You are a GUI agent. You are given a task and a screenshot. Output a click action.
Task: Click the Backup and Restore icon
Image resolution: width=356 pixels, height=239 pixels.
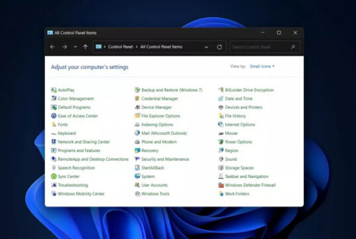[137, 90]
